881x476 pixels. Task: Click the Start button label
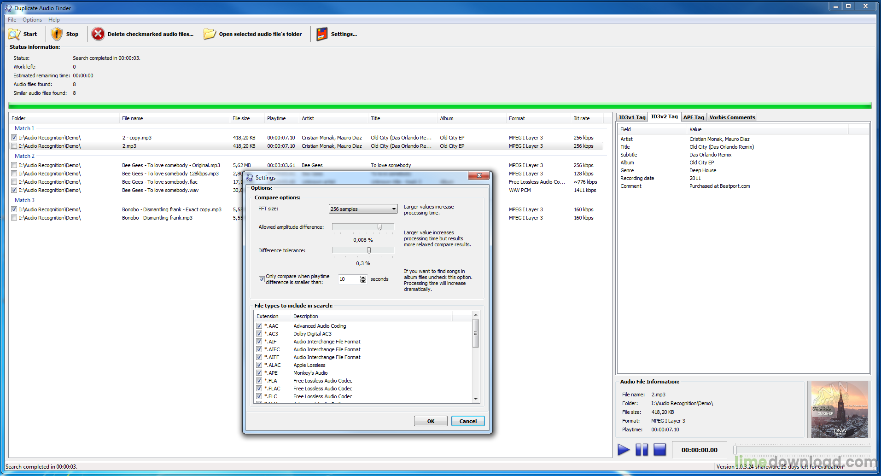click(x=30, y=34)
